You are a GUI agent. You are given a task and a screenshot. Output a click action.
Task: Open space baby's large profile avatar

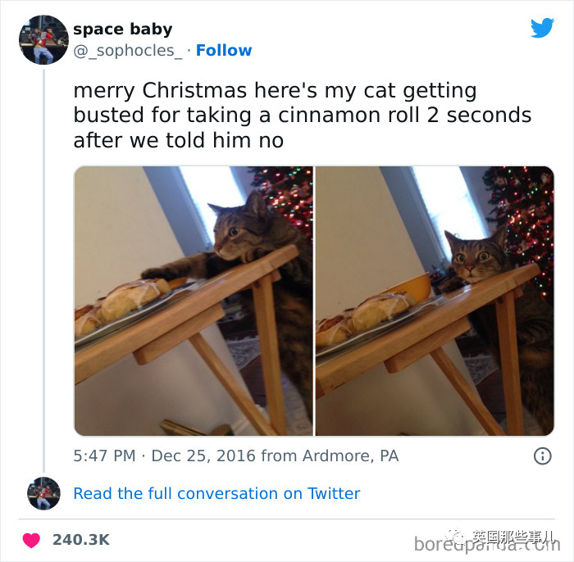[43, 40]
